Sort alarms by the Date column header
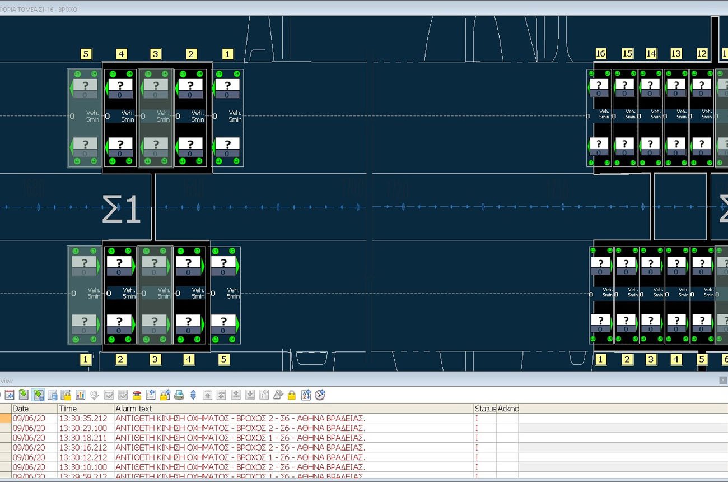This screenshot has width=728, height=482. pos(34,409)
